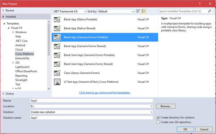Viewport: 216px width, 134px height.
Task: Select Cloud in the templates tree
Action: pos(19,50)
